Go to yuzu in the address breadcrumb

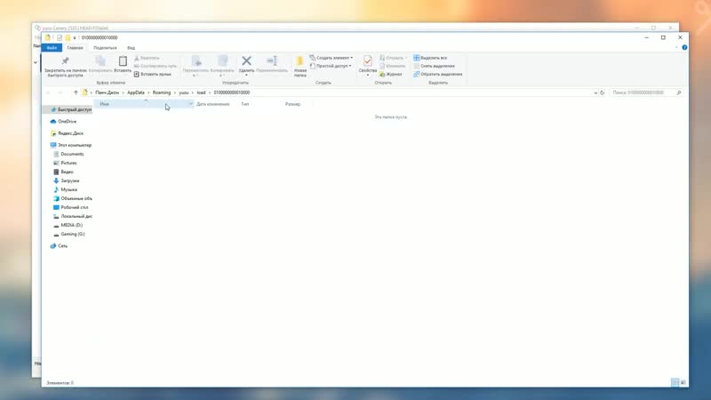pos(184,92)
